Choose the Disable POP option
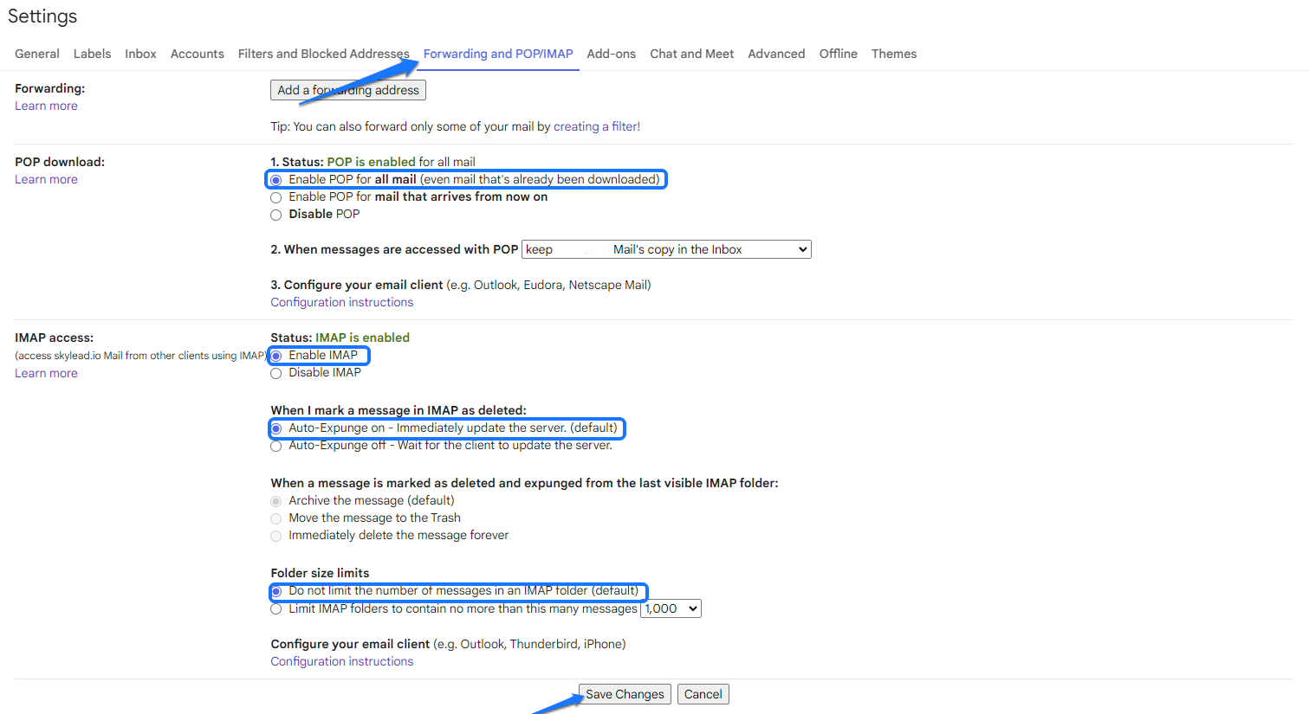The image size is (1309, 714). click(x=276, y=215)
